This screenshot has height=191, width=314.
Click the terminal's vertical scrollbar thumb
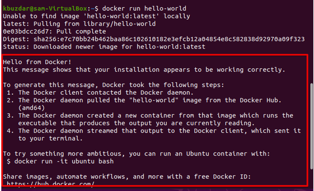coord(311,125)
